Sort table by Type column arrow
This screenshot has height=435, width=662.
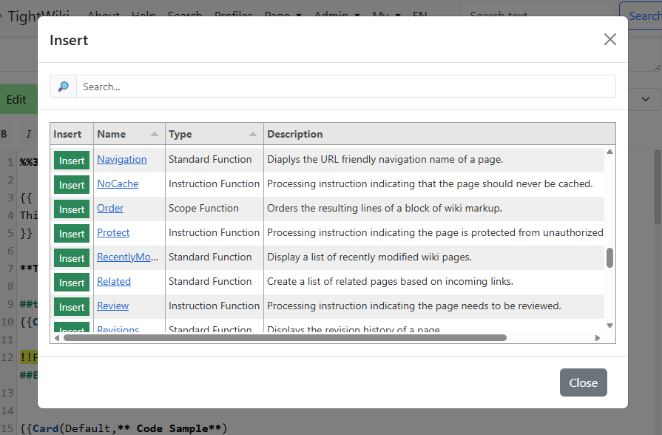click(x=253, y=135)
